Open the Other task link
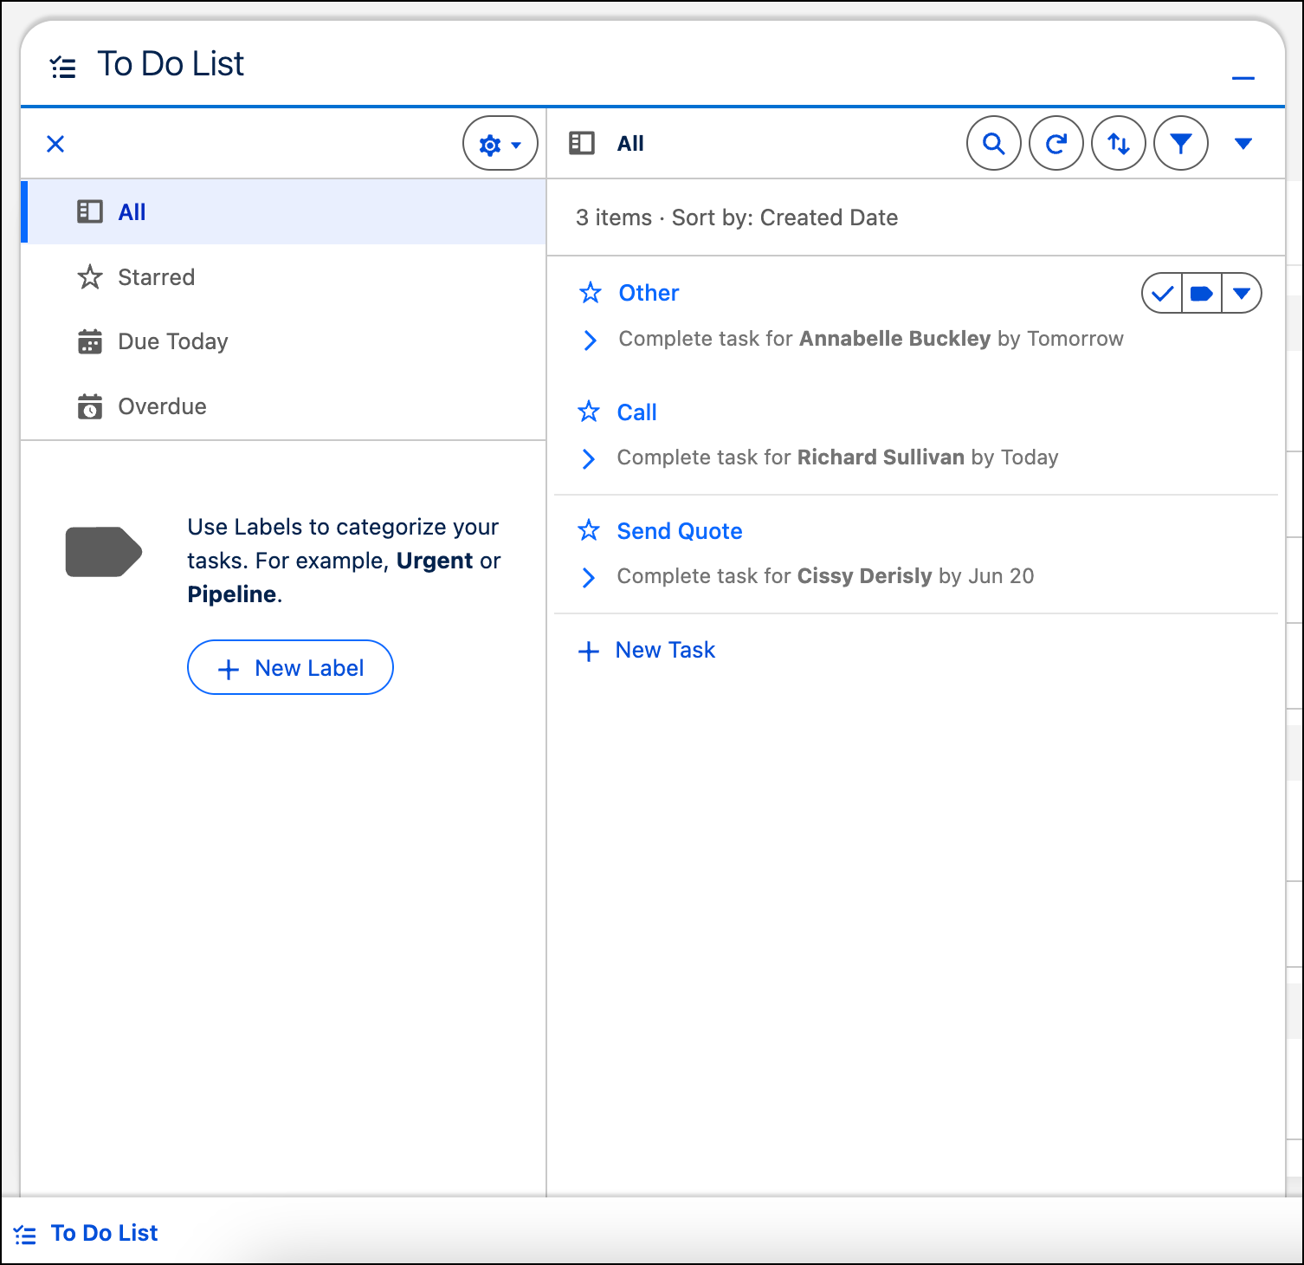Viewport: 1304px width, 1265px height. [649, 293]
